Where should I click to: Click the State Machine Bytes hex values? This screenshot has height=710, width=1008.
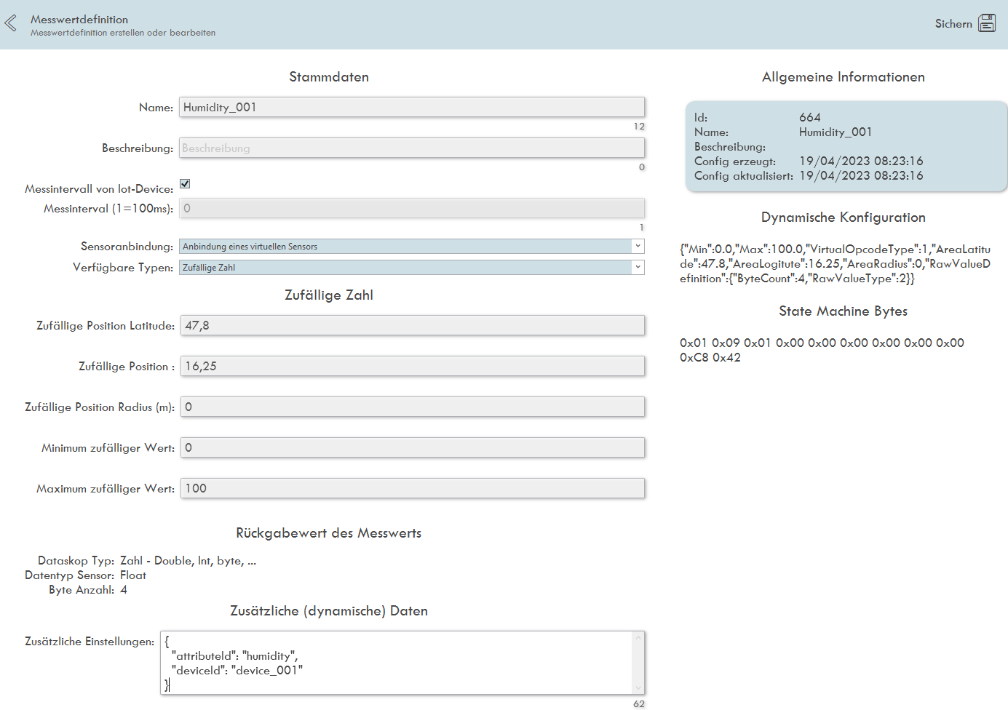[822, 350]
